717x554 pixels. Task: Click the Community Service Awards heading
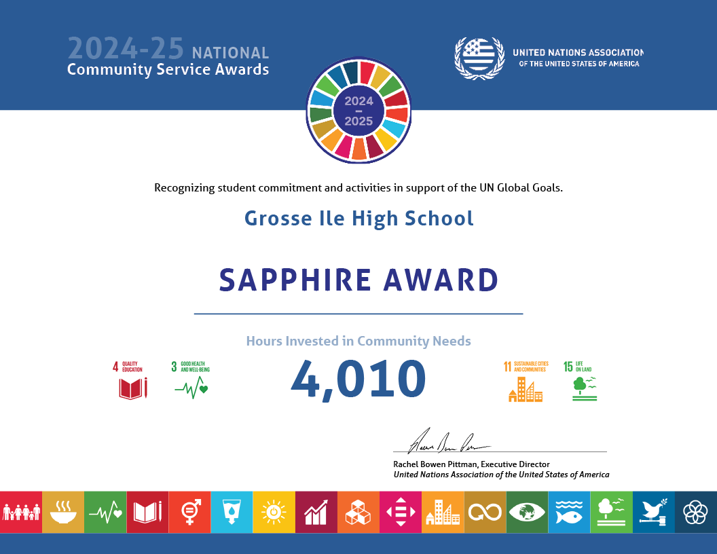(x=168, y=69)
